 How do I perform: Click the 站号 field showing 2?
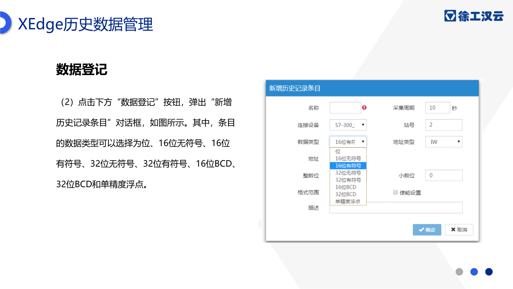(x=444, y=125)
